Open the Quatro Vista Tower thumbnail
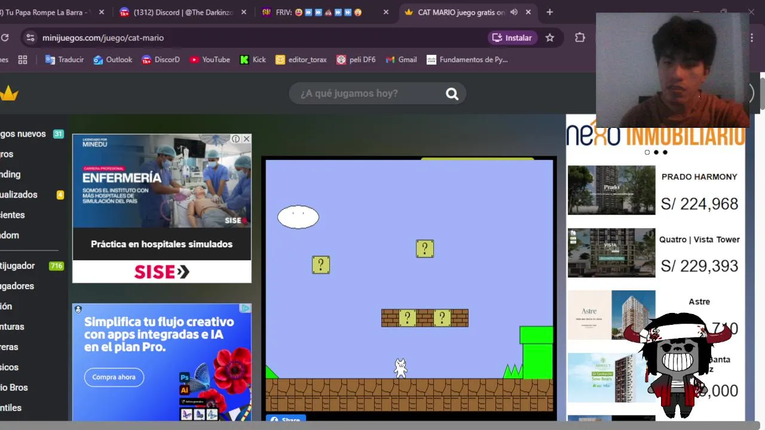Image resolution: width=765 pixels, height=430 pixels. (611, 253)
